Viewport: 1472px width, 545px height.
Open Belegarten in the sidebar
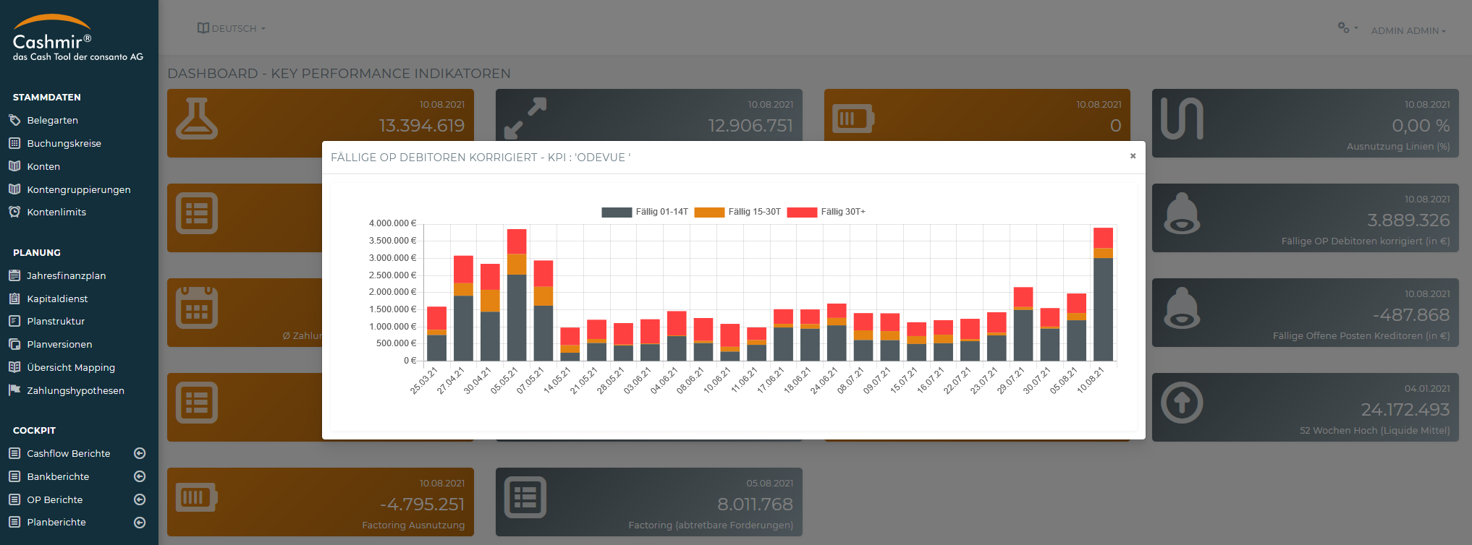click(52, 120)
